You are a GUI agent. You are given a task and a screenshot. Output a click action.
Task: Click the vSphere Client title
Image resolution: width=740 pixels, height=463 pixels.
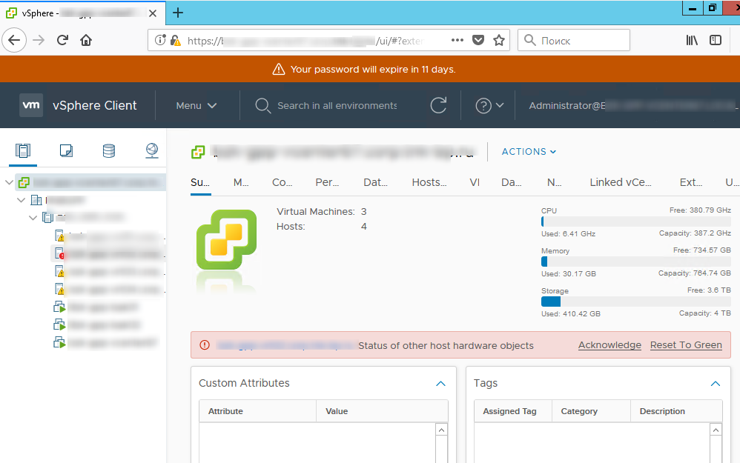(x=95, y=105)
